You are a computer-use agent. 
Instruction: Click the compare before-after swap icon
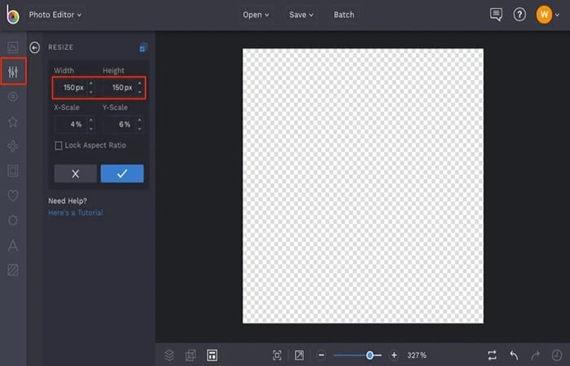tap(492, 355)
